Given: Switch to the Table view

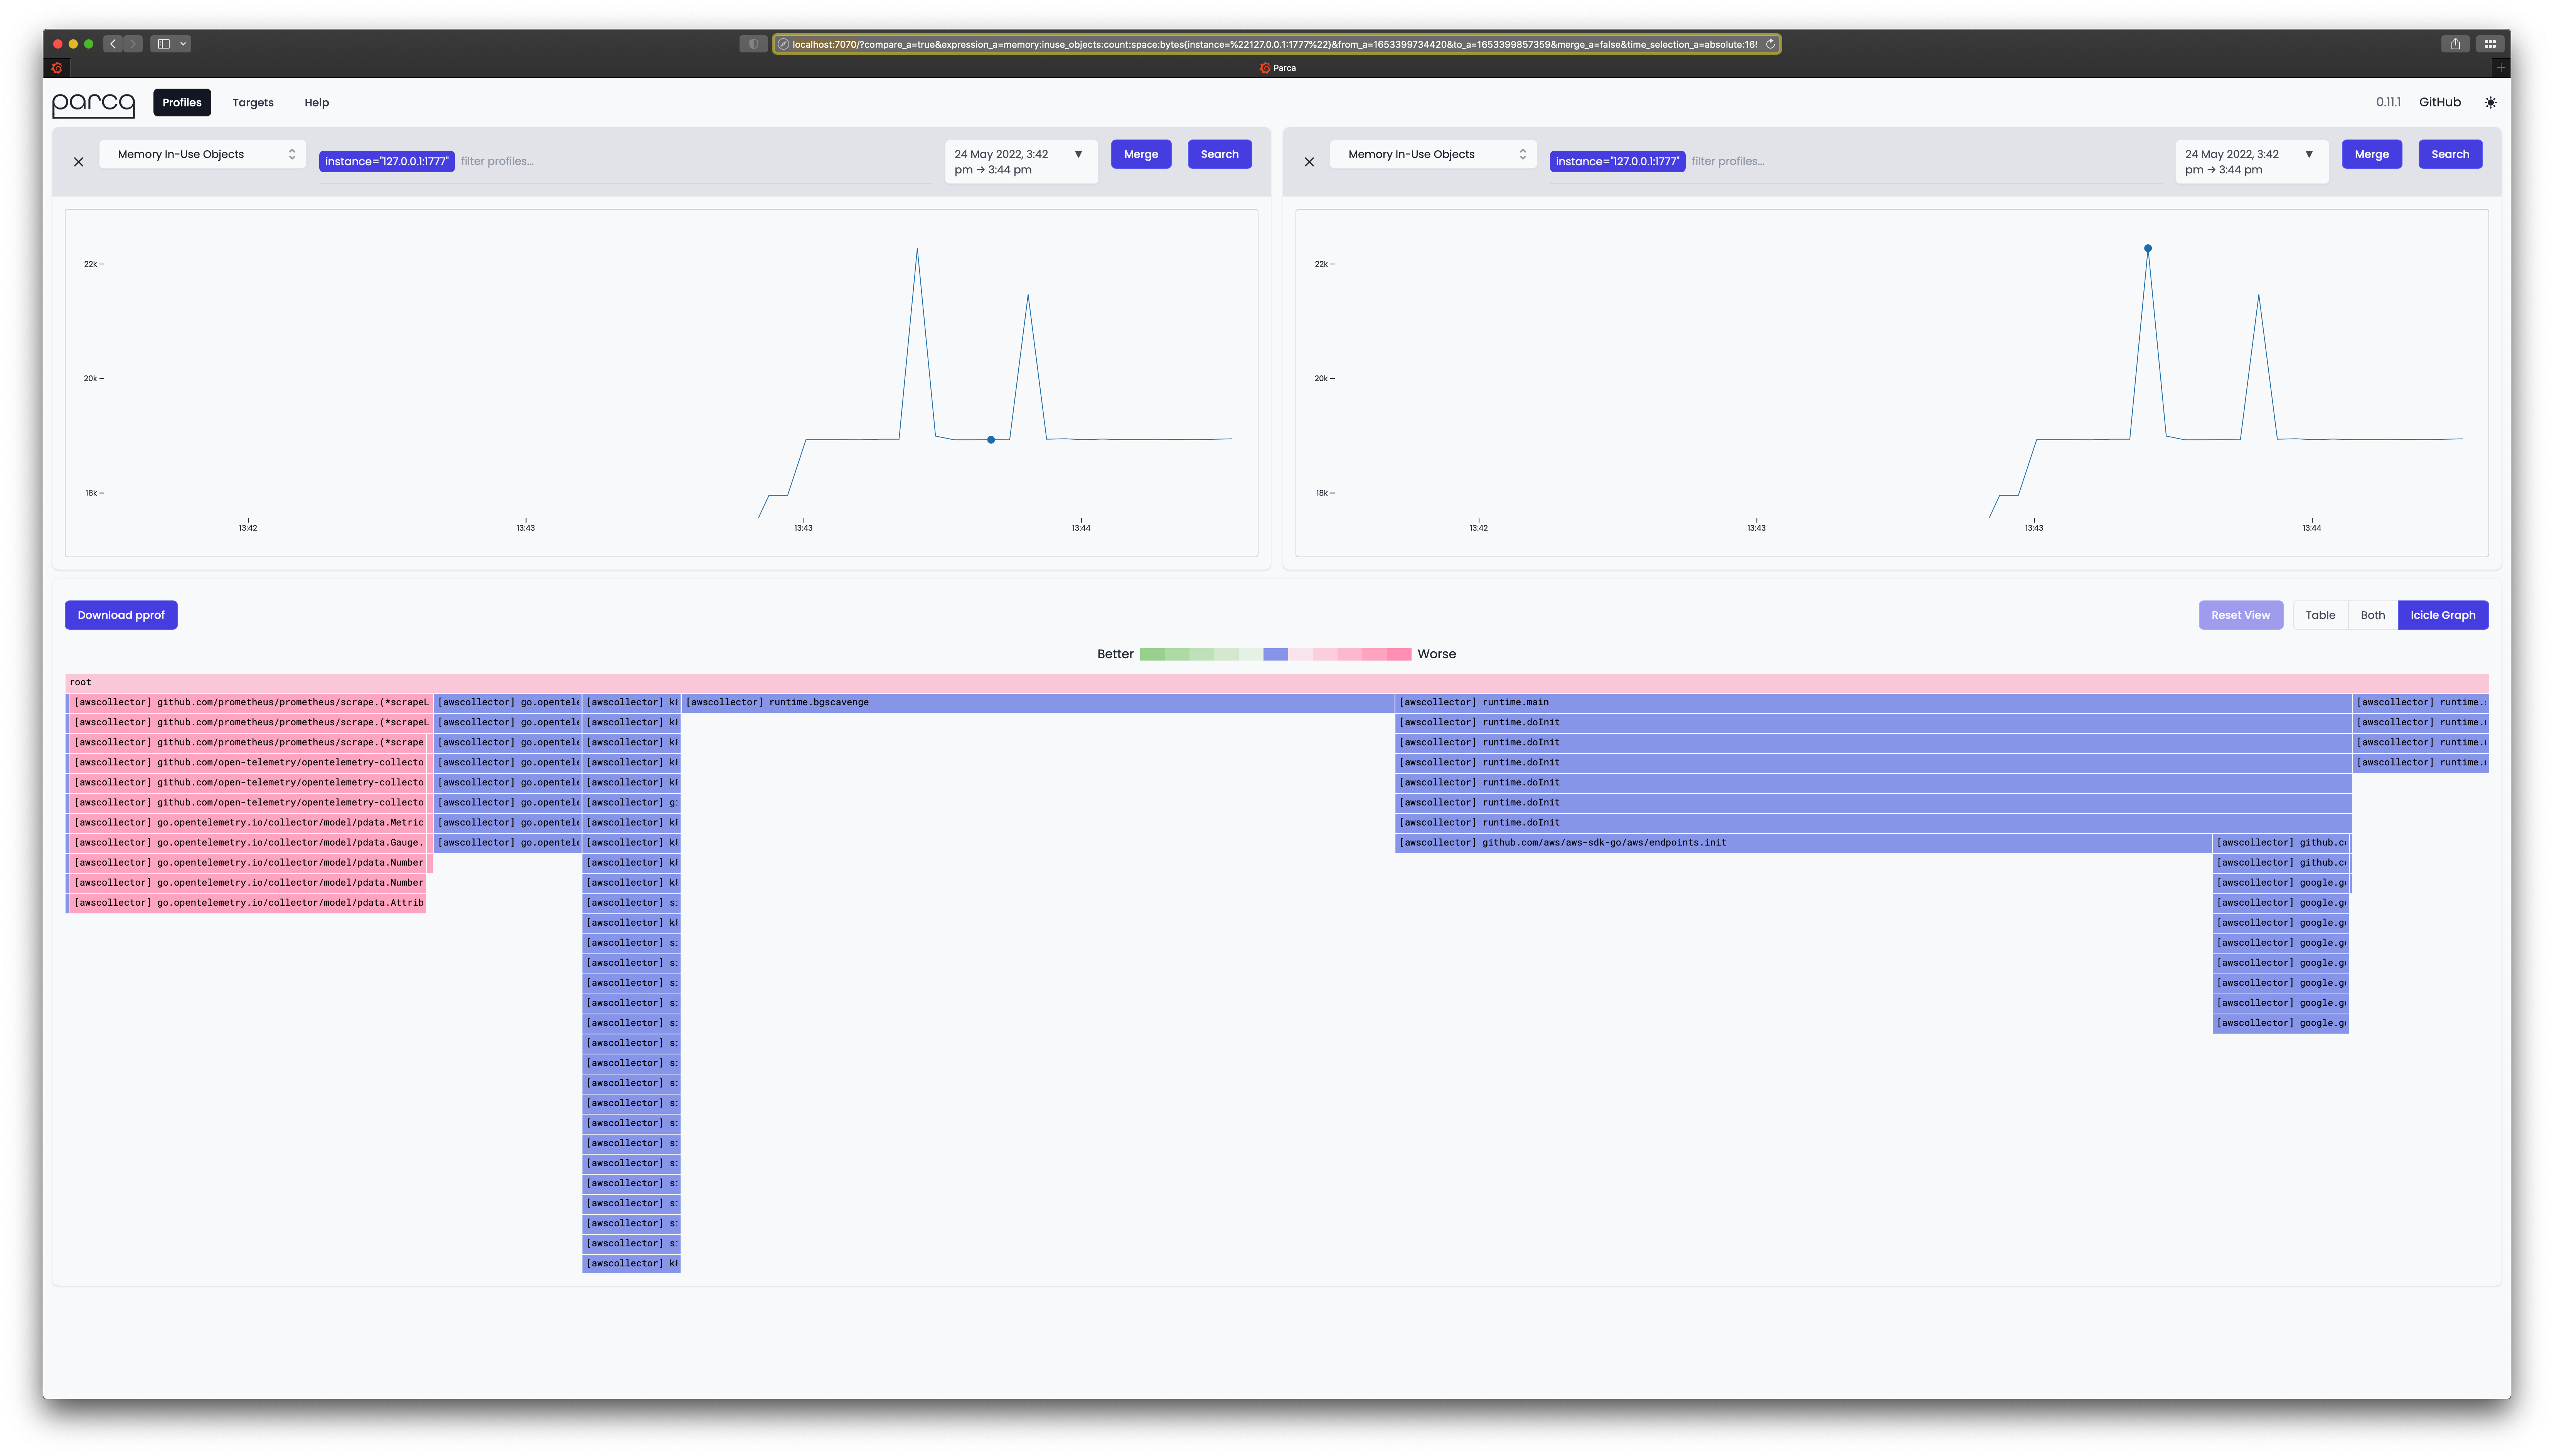Looking at the screenshot, I should (2320, 615).
